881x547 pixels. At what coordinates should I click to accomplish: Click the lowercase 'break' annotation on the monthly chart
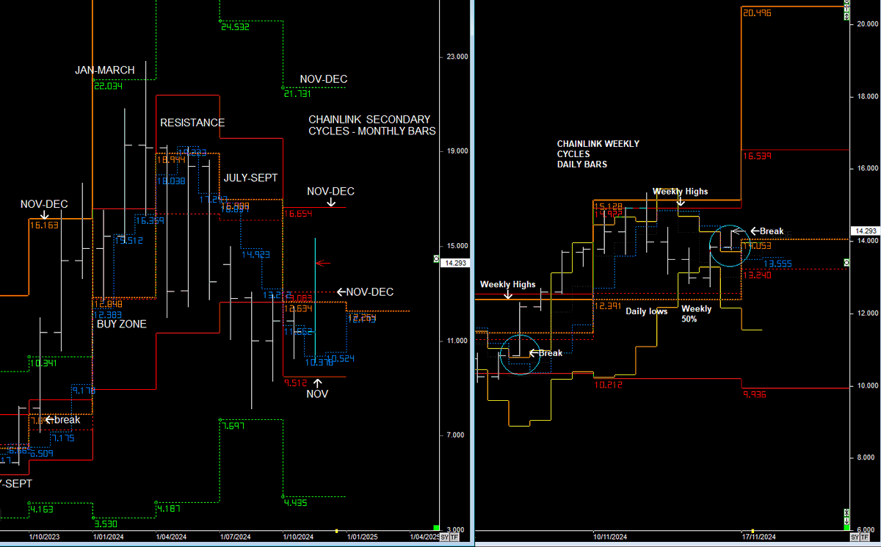(67, 420)
